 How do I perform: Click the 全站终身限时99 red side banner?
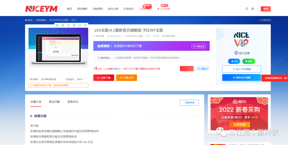pos(275,78)
